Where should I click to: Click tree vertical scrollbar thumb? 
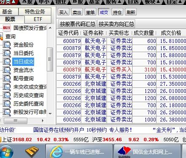[50, 59]
